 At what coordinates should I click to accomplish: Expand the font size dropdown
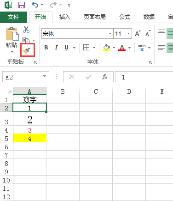pos(128,33)
